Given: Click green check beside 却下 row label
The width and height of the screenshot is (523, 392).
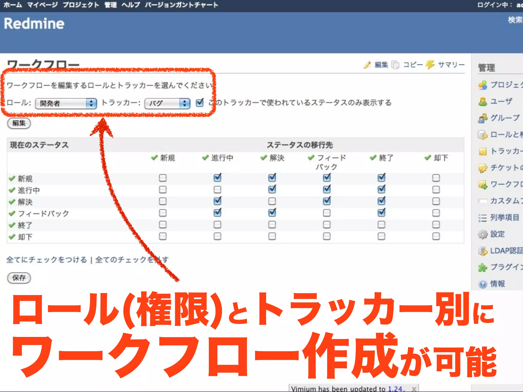Looking at the screenshot, I should point(12,237).
